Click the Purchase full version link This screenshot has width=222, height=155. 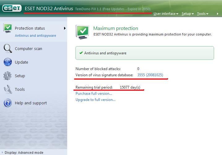point(94,94)
